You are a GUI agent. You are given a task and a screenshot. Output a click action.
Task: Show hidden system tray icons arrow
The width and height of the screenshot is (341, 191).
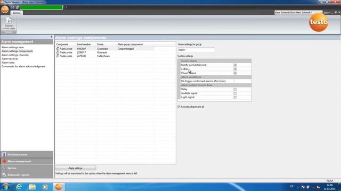pos(298,187)
